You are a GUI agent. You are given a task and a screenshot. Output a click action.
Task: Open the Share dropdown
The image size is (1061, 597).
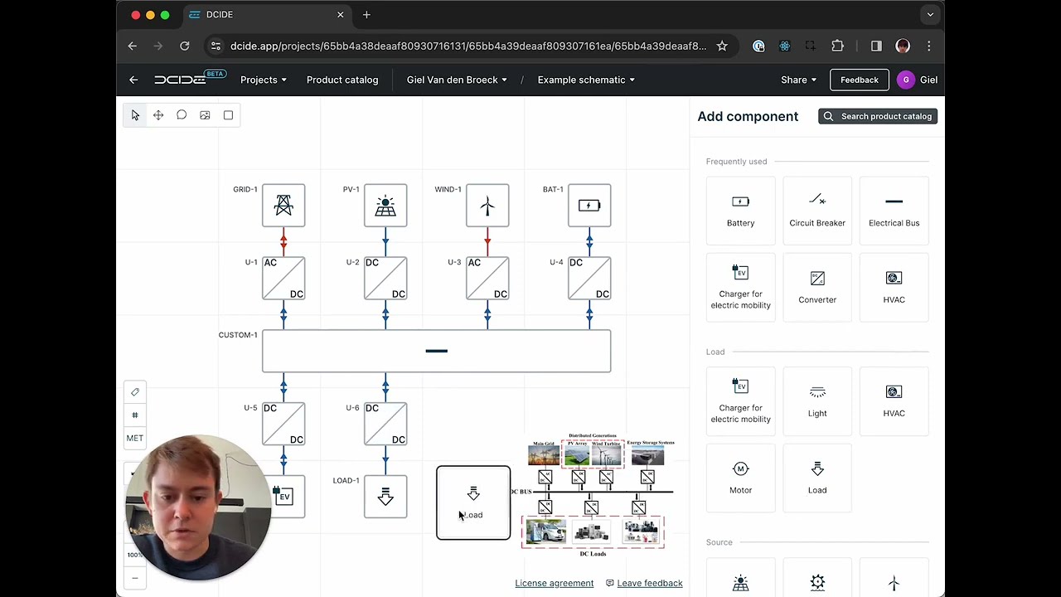pyautogui.click(x=798, y=80)
